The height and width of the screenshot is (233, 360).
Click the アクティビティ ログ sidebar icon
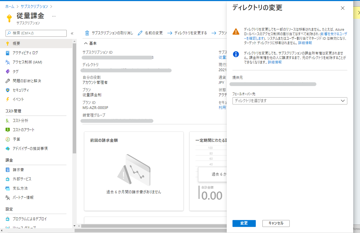coord(8,53)
